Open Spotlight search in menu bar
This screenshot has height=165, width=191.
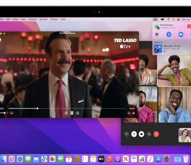coord(173,19)
